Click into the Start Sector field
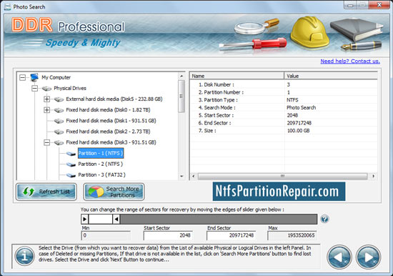The image size is (393, 276). pyautogui.click(x=168, y=235)
